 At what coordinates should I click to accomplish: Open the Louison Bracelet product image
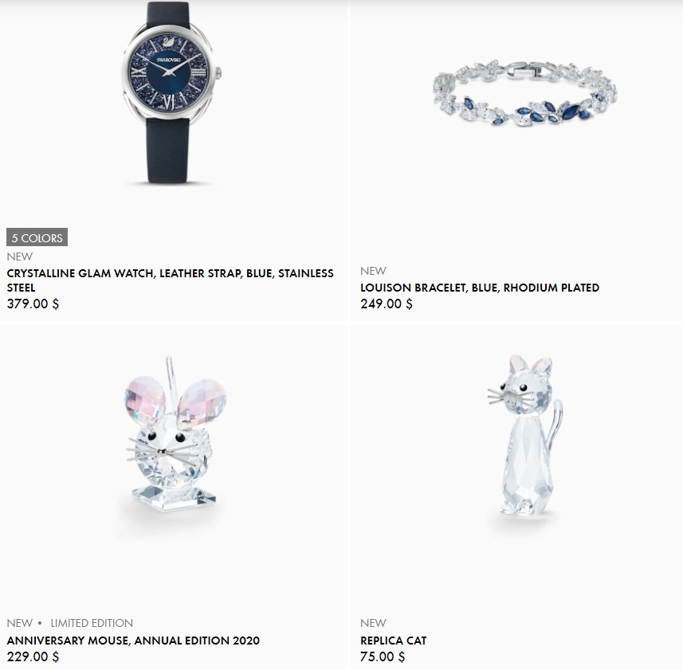(525, 93)
